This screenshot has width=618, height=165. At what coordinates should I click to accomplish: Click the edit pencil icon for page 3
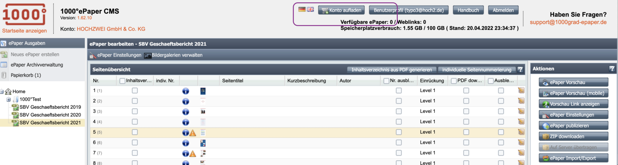[x=521, y=112]
